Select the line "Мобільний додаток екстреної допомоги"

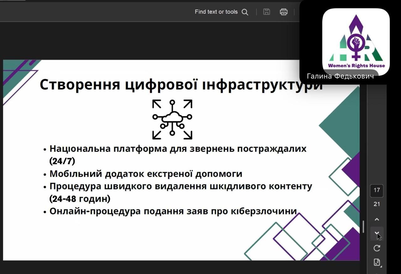click(x=146, y=174)
